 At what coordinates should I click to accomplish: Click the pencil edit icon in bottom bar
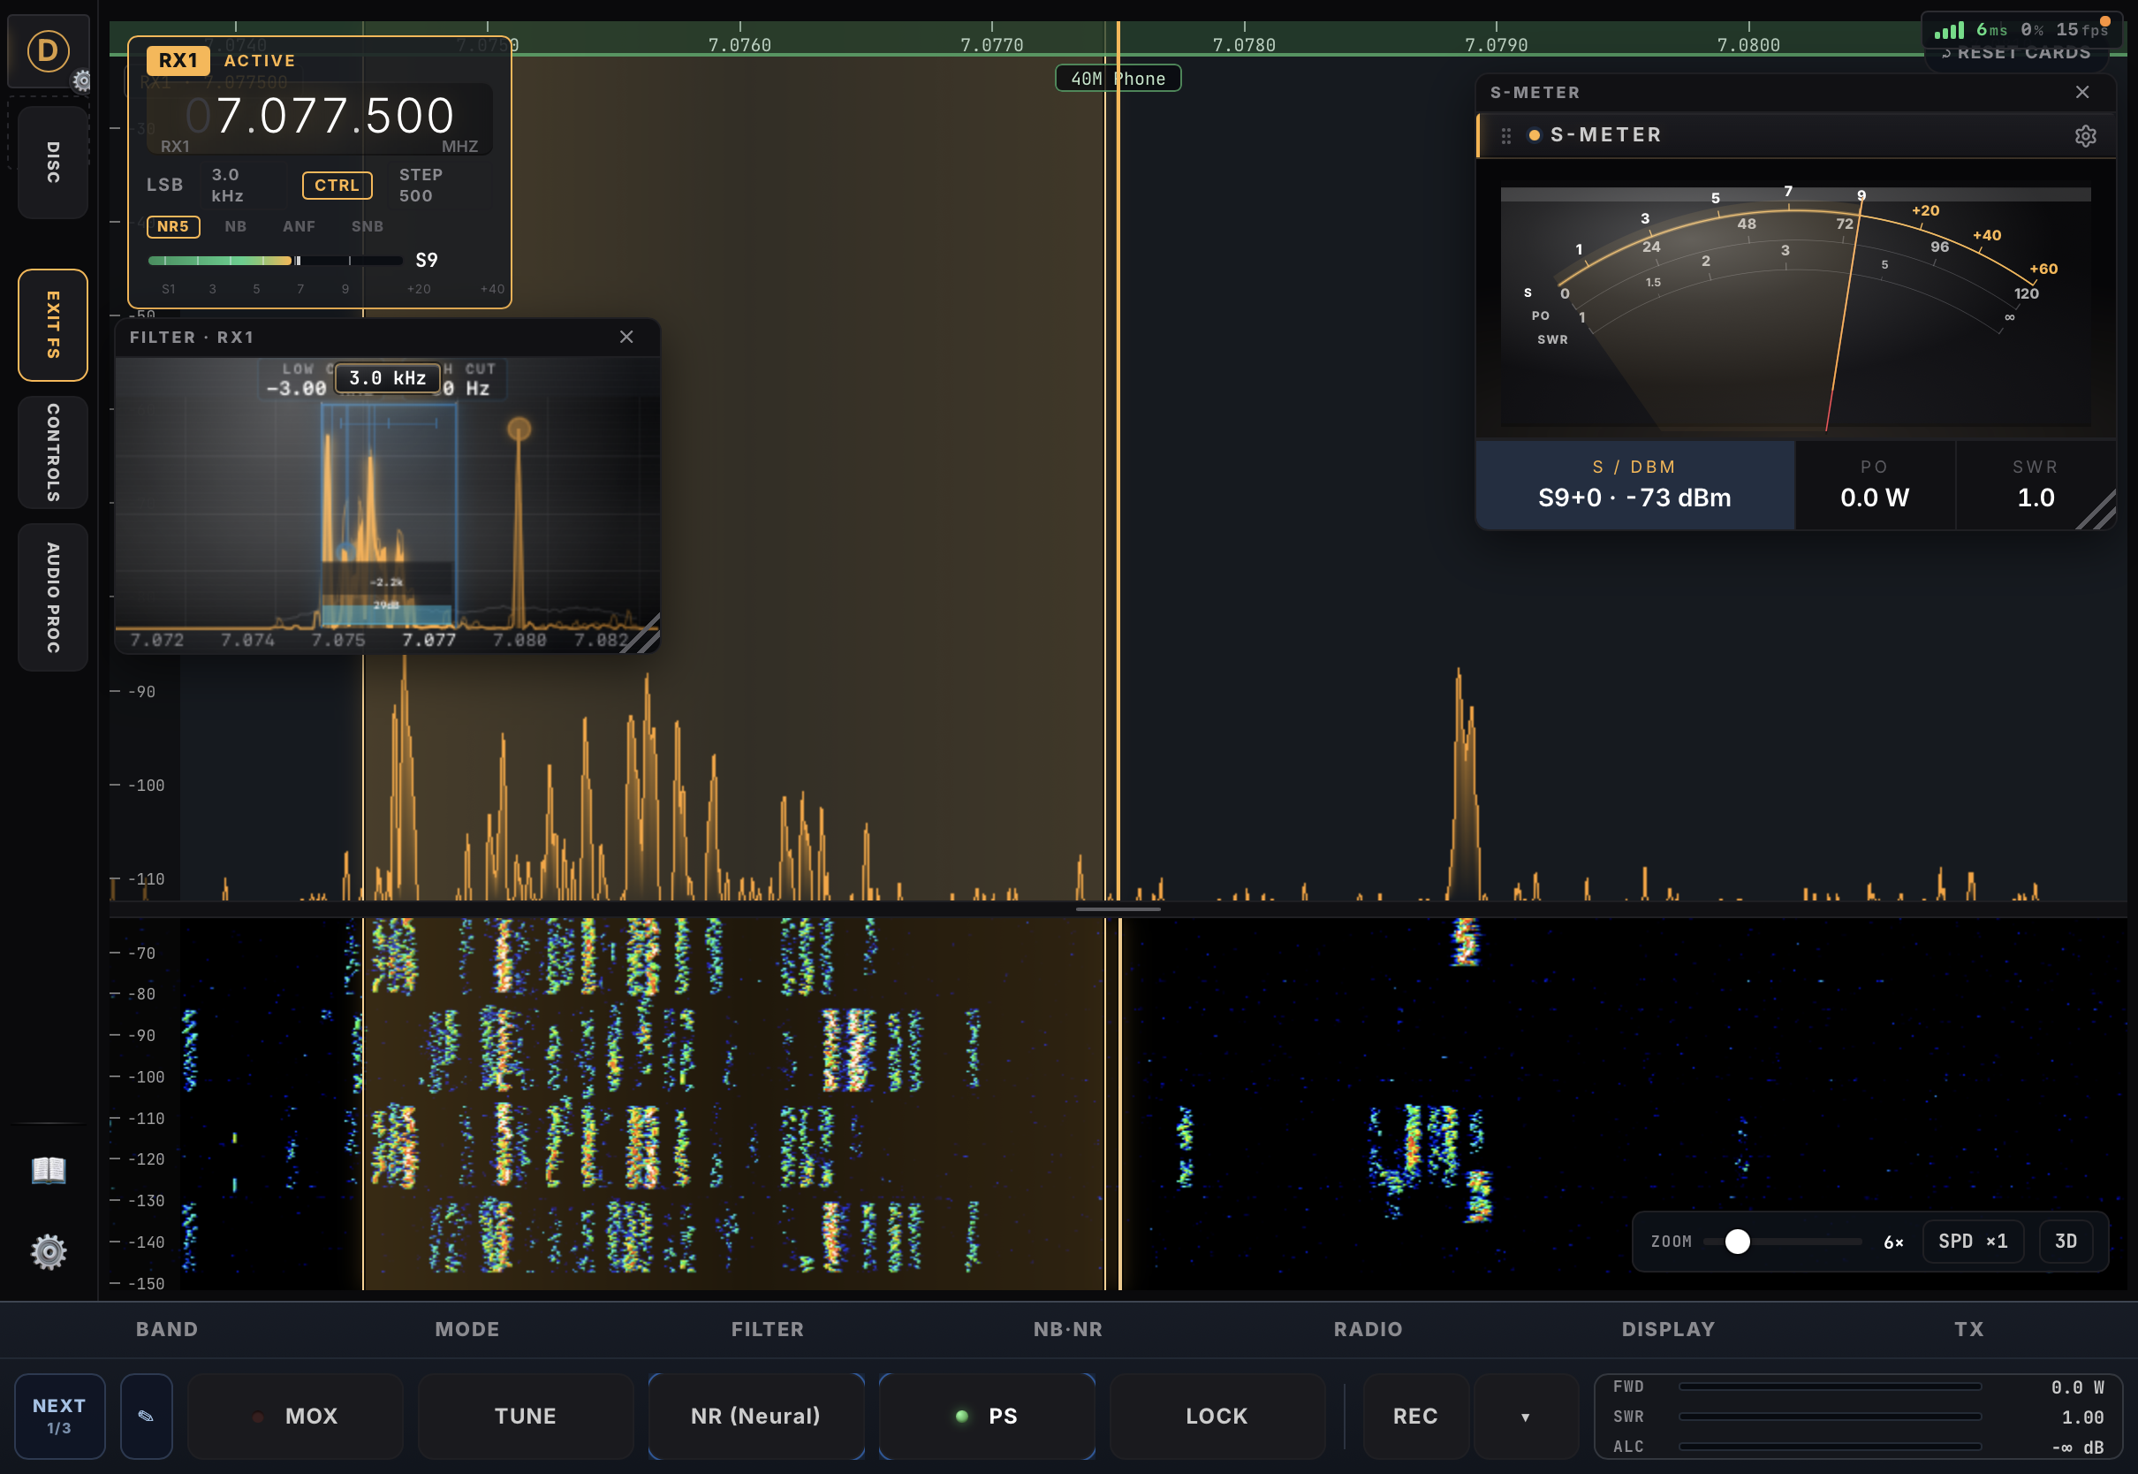pos(146,1416)
